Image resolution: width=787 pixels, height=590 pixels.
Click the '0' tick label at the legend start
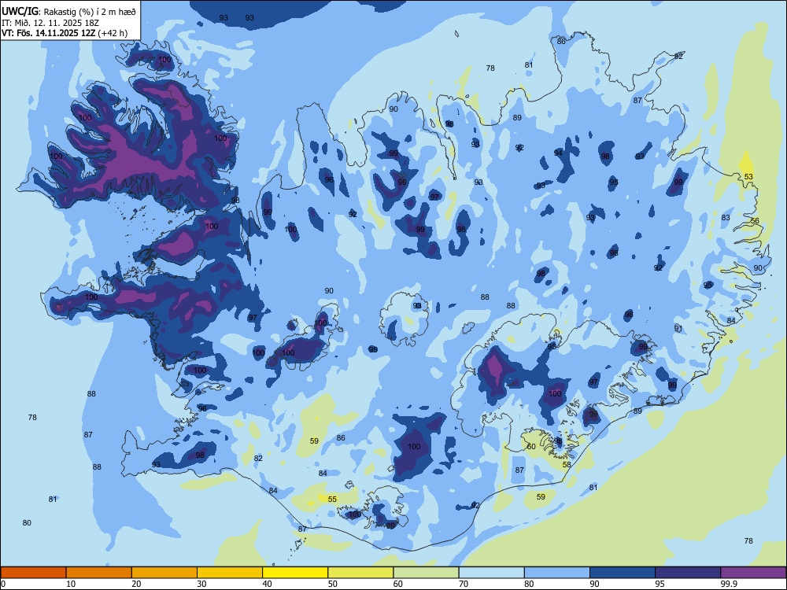(x=3, y=584)
